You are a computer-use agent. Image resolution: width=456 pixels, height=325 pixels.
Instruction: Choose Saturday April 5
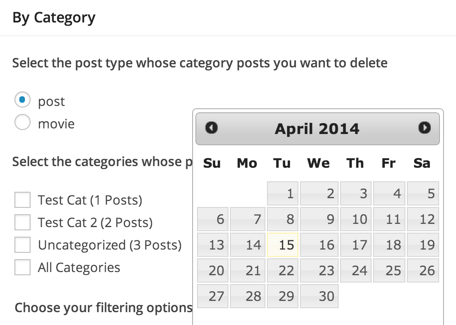click(423, 194)
